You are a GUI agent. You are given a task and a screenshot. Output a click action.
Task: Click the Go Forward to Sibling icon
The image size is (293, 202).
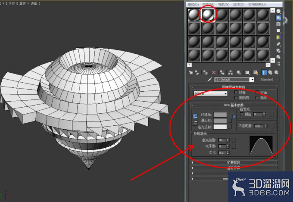[276, 72]
